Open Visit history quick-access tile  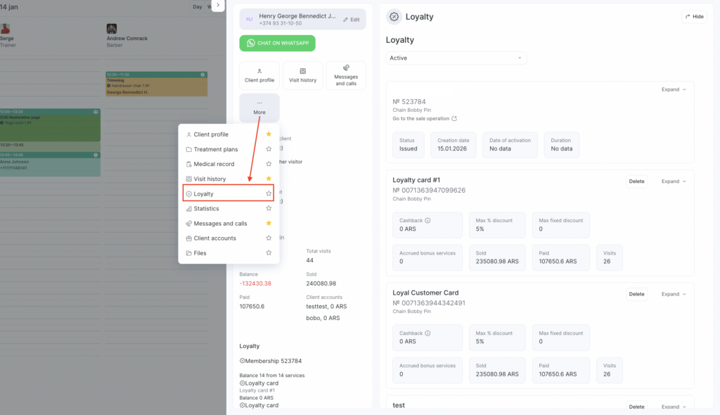(x=302, y=75)
